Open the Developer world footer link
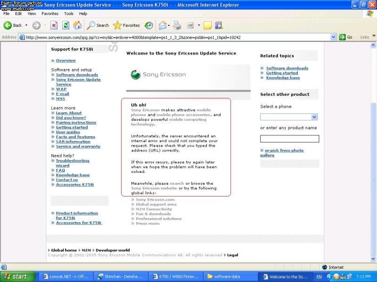Screen dimensions: 377x282 click(x=113, y=250)
